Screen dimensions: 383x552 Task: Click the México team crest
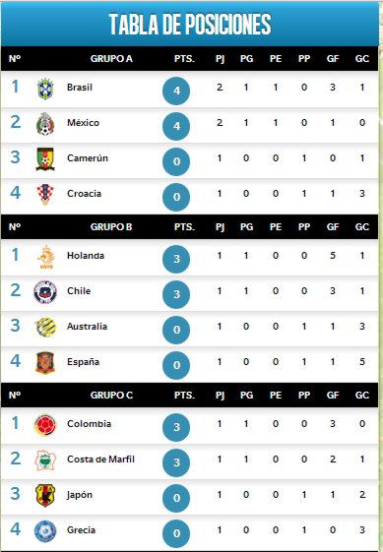[x=45, y=124]
